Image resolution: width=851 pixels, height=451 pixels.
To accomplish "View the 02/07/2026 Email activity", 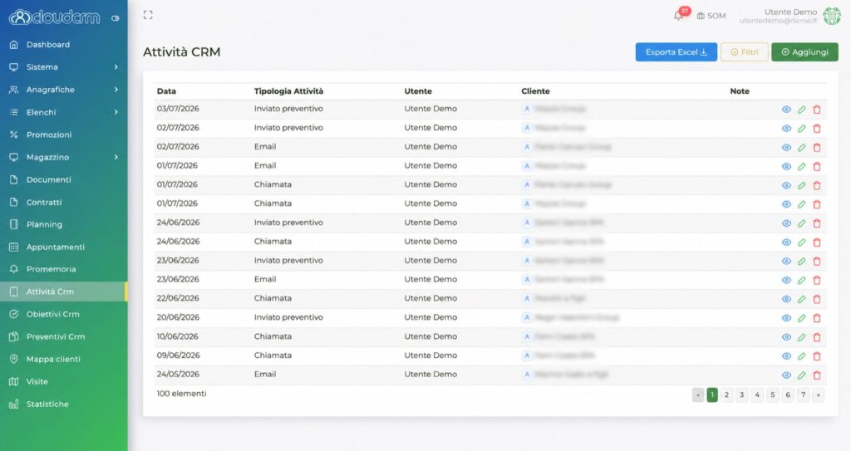I will coord(786,148).
